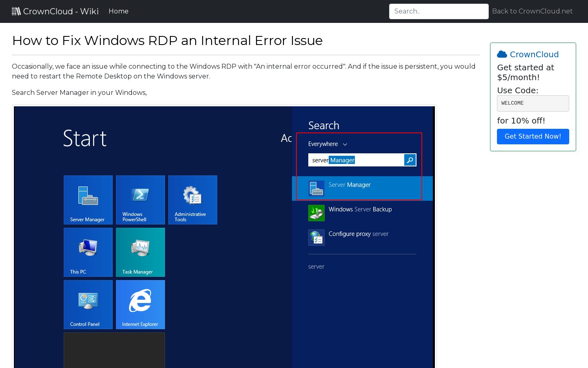Expand the search filter chevron

345,144
